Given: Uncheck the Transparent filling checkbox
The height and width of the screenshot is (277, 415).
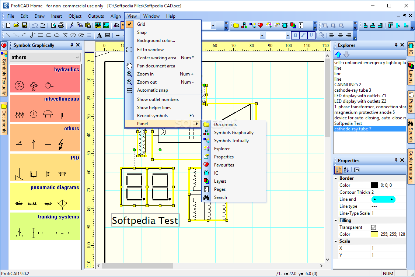Looking at the screenshot, I should click(373, 227).
